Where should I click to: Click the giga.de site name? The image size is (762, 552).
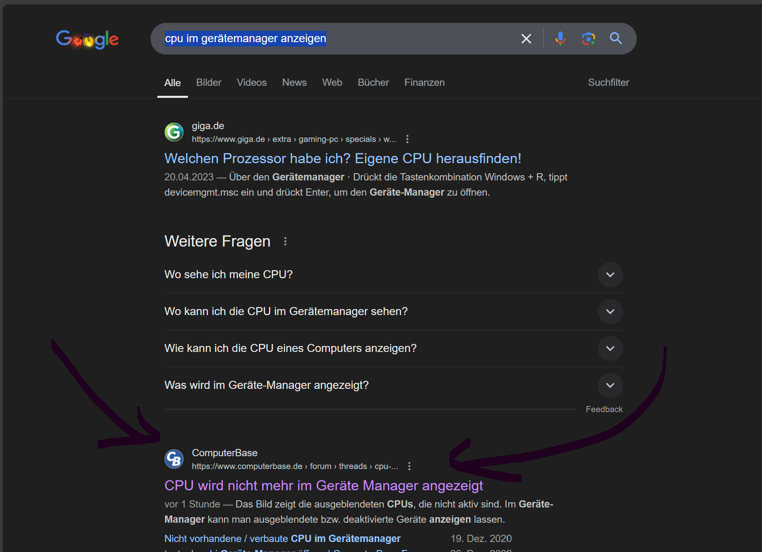[208, 126]
